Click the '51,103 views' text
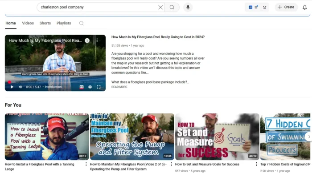This screenshot has width=312, height=173. [119, 45]
